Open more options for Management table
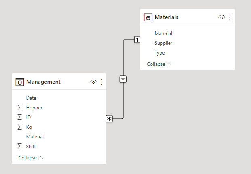This screenshot has width=251, height=174. (101, 82)
